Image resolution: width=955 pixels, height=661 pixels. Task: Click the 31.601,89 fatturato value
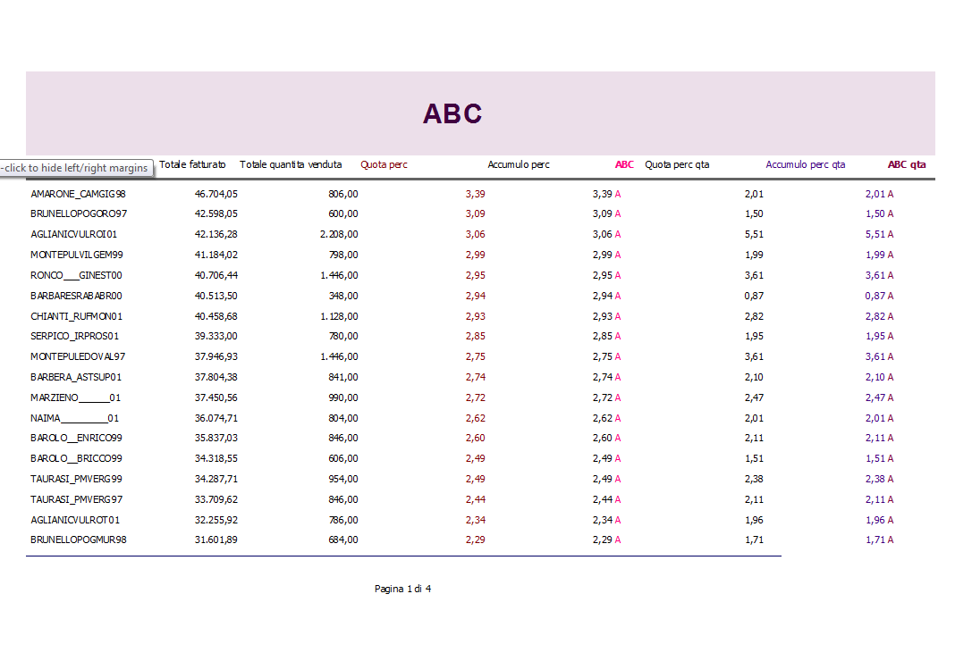[x=216, y=540]
